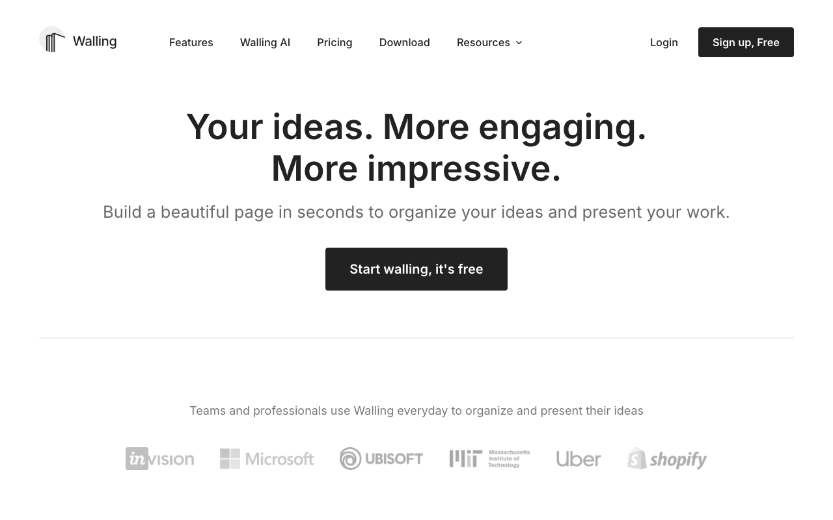Click the Uber logo
Image resolution: width=833 pixels, height=520 pixels.
(579, 459)
